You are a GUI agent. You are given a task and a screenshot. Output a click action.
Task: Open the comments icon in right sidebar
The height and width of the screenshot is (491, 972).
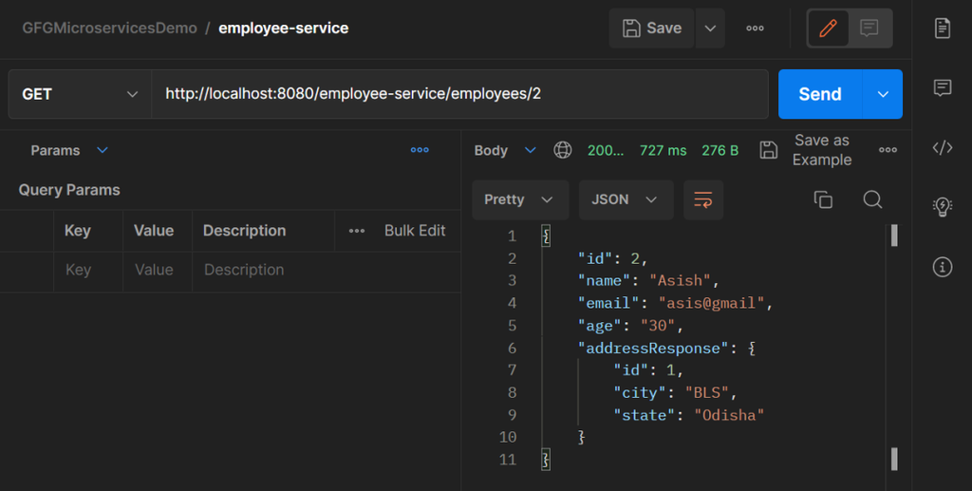tap(943, 88)
